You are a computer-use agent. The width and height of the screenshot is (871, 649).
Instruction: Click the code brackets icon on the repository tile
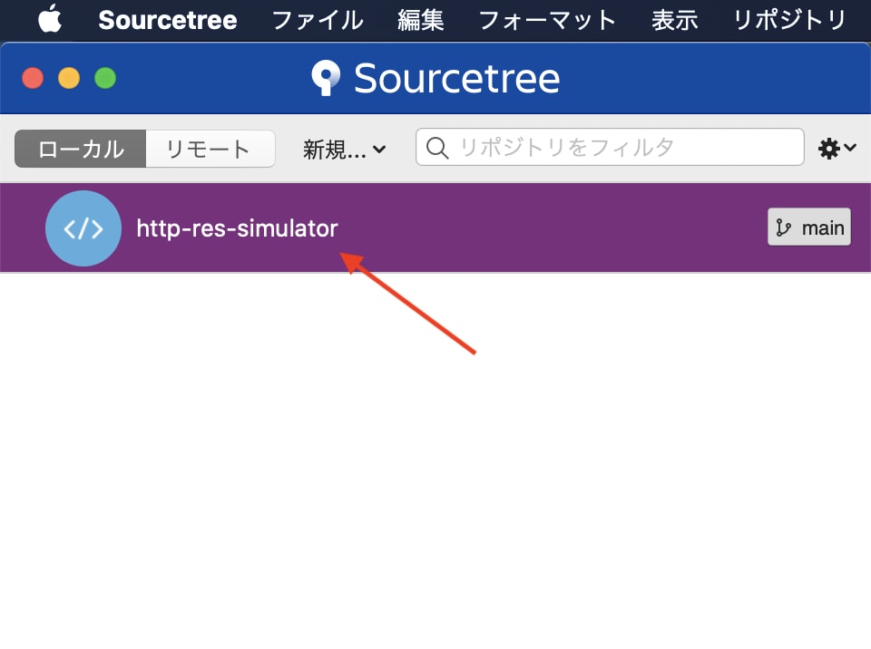pyautogui.click(x=83, y=228)
